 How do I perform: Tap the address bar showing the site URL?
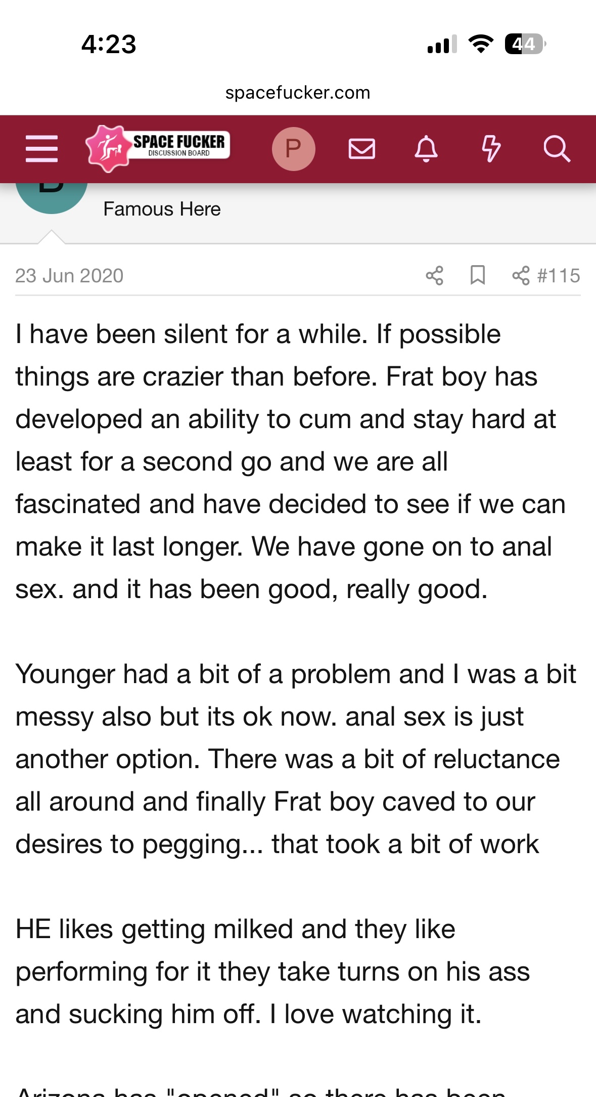pyautogui.click(x=298, y=93)
